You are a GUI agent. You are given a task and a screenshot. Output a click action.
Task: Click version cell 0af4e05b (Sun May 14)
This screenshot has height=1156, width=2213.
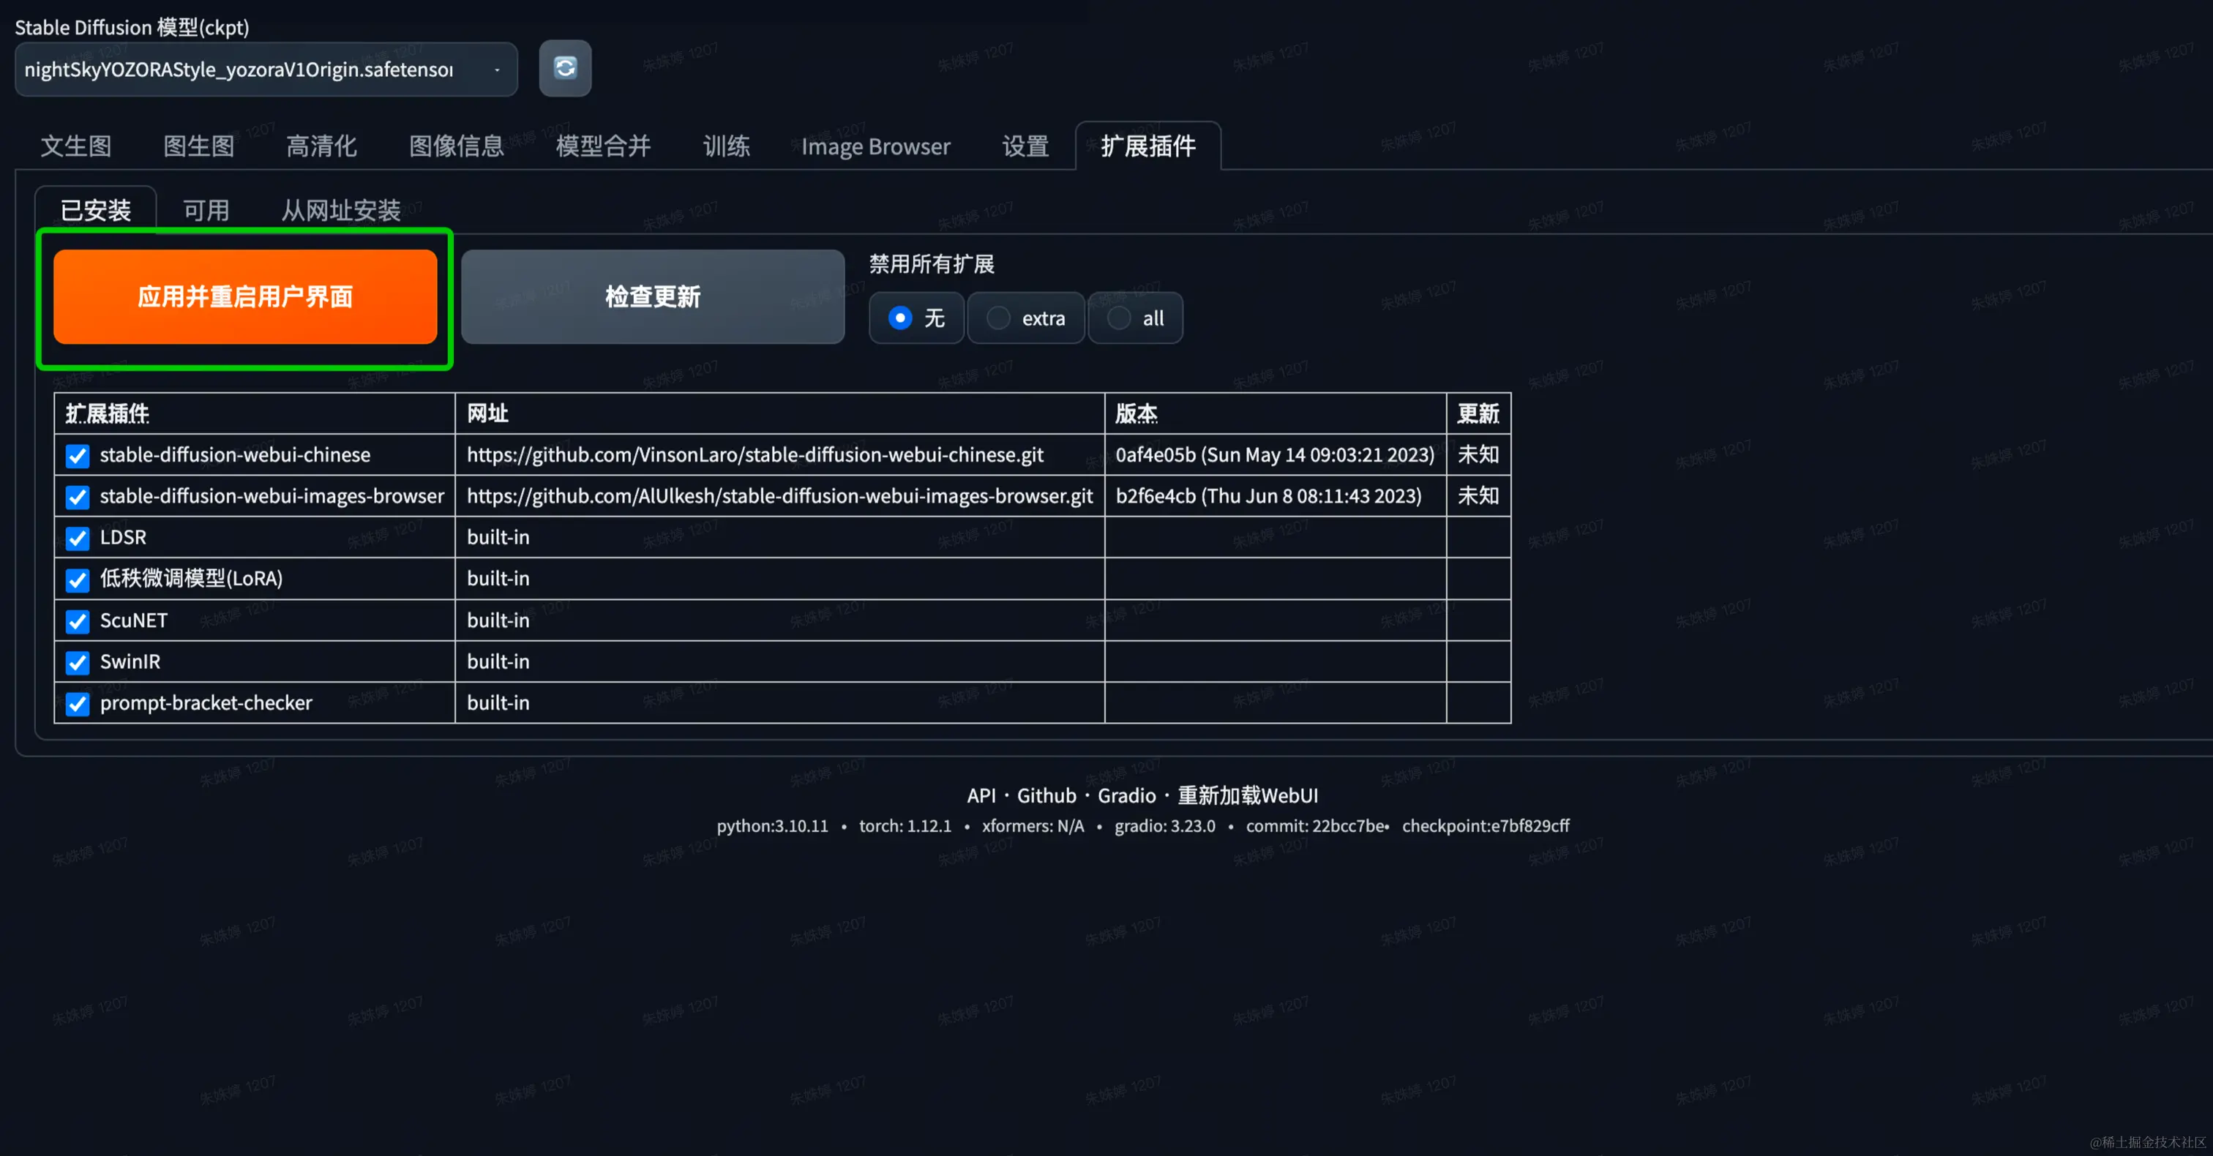1275,454
